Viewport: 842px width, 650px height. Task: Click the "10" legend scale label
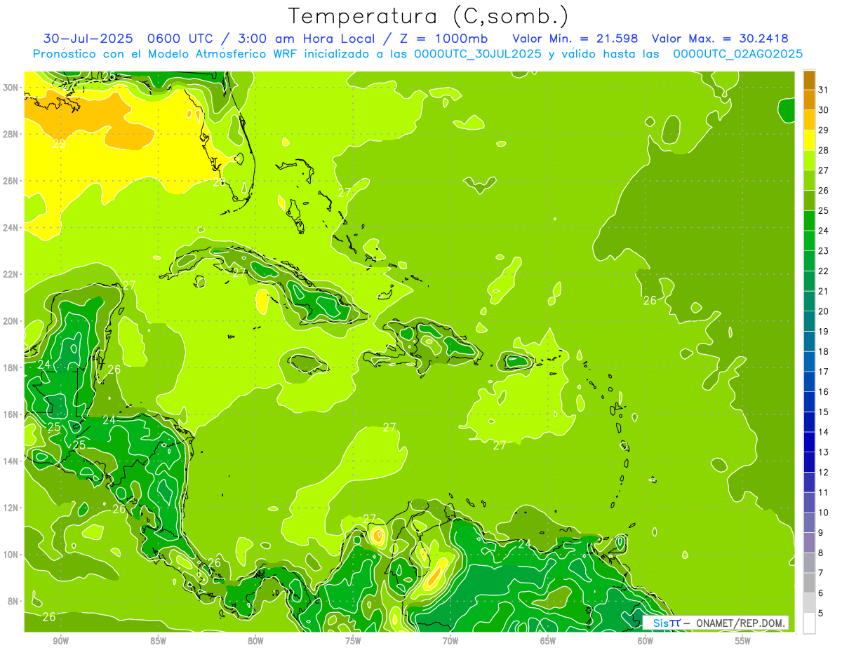pos(824,513)
